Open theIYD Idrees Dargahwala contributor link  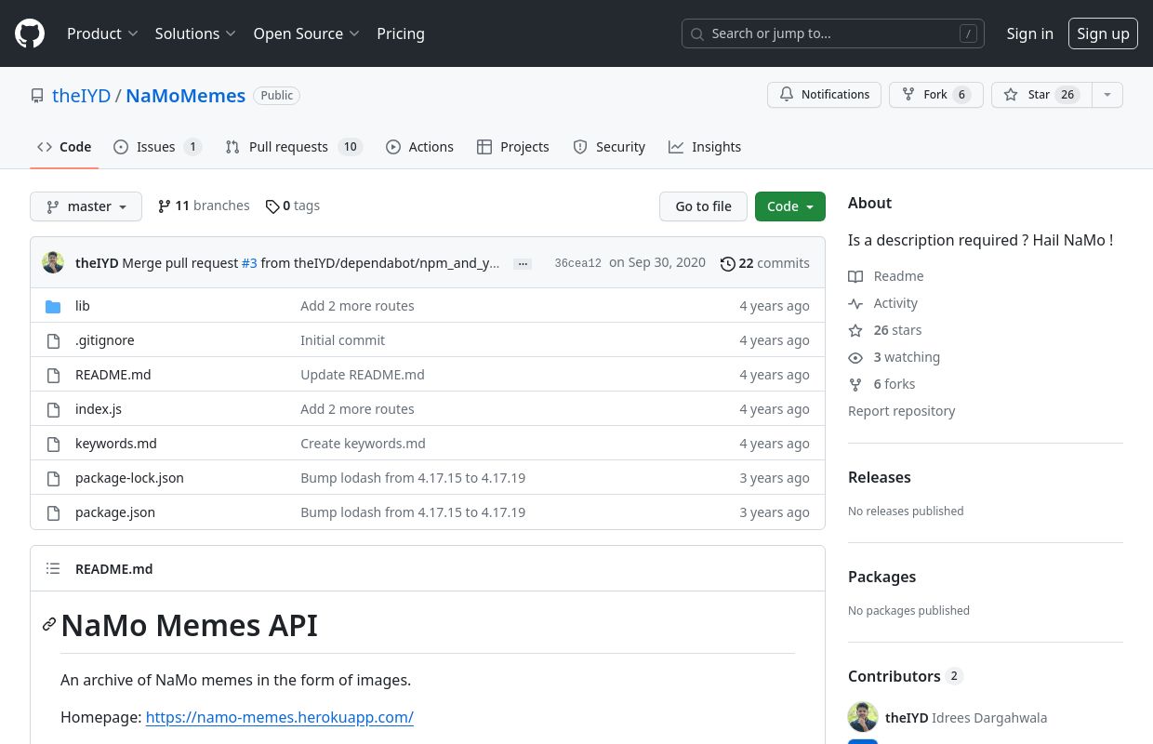coord(966,717)
